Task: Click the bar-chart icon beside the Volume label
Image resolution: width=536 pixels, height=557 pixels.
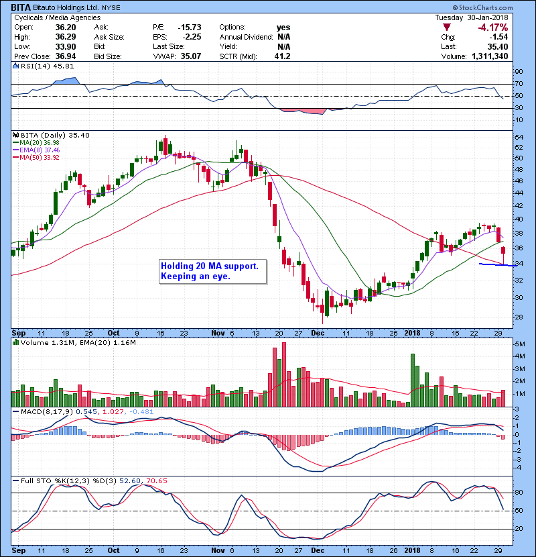Action: [x=15, y=342]
